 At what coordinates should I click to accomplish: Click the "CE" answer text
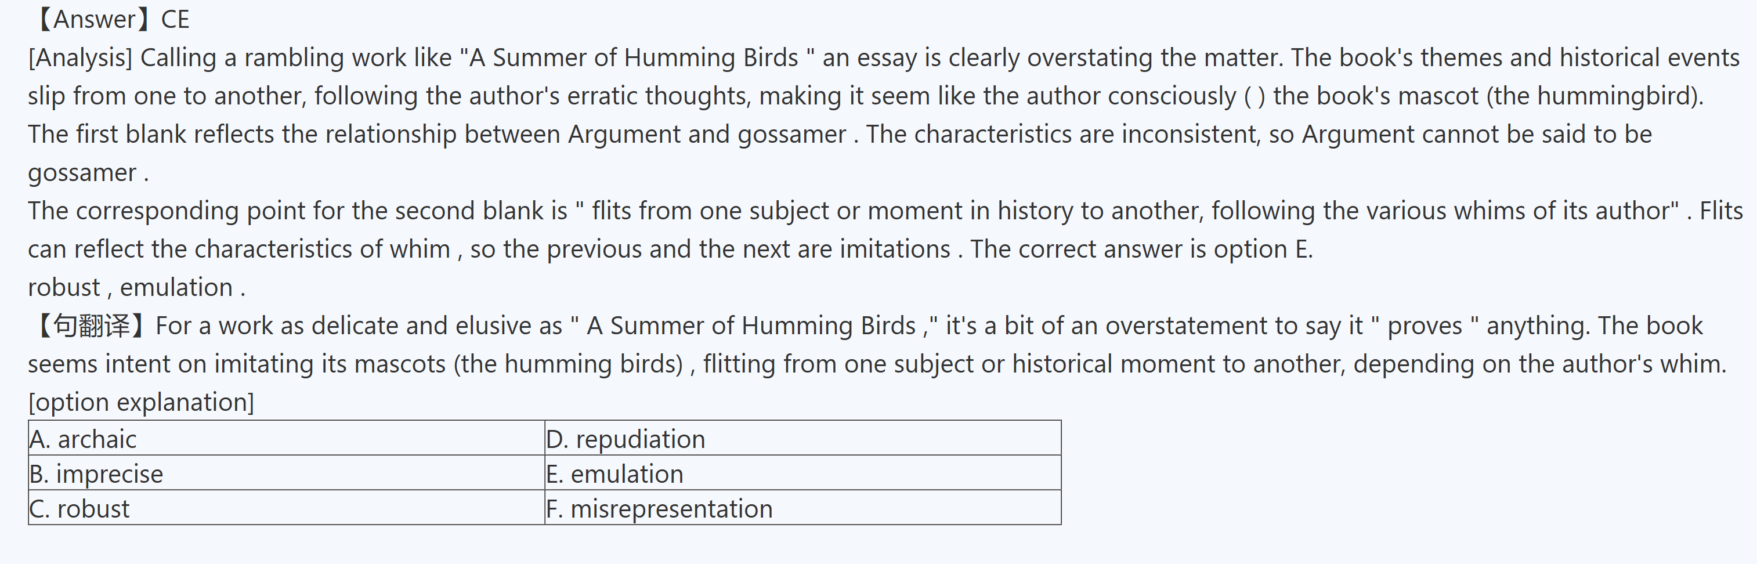tap(175, 19)
